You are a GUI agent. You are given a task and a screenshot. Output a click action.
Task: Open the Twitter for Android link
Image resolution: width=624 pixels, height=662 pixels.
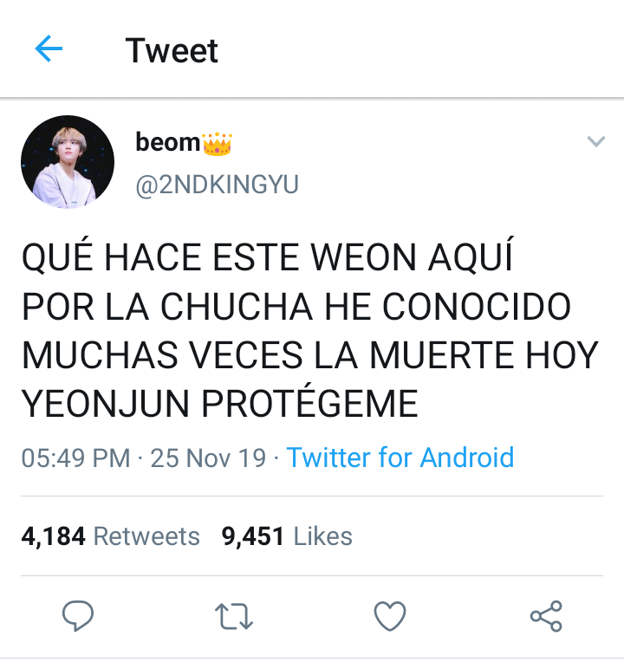tap(400, 458)
